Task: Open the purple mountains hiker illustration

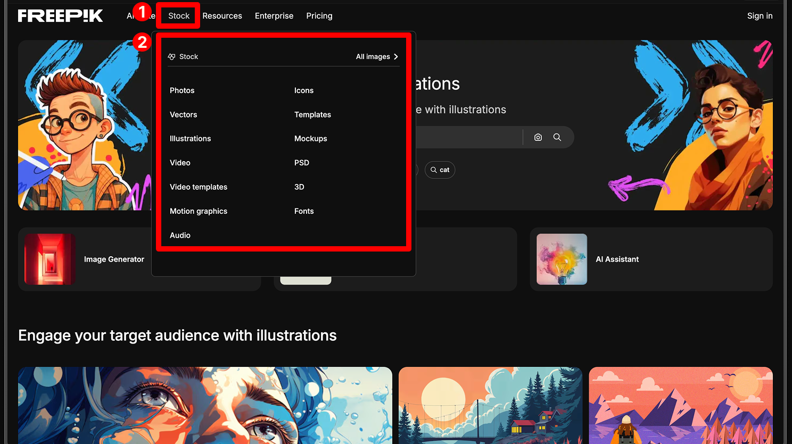Action: click(x=681, y=405)
